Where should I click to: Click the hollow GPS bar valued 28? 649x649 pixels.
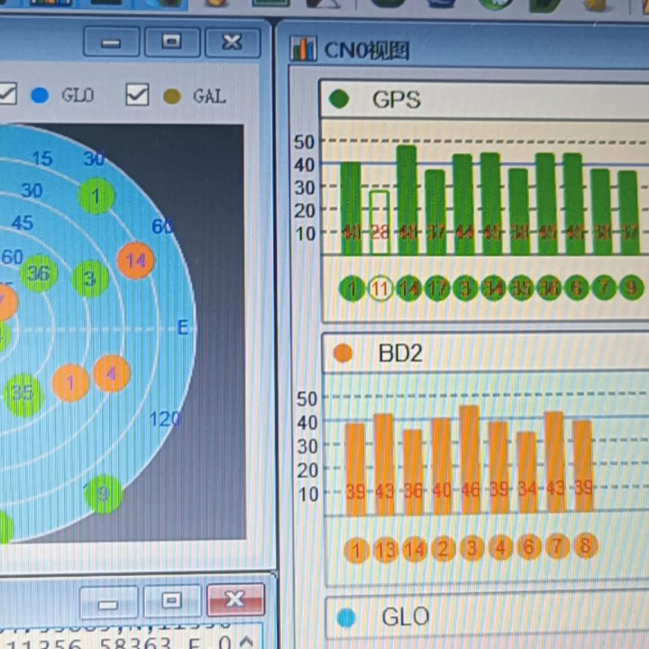(379, 223)
